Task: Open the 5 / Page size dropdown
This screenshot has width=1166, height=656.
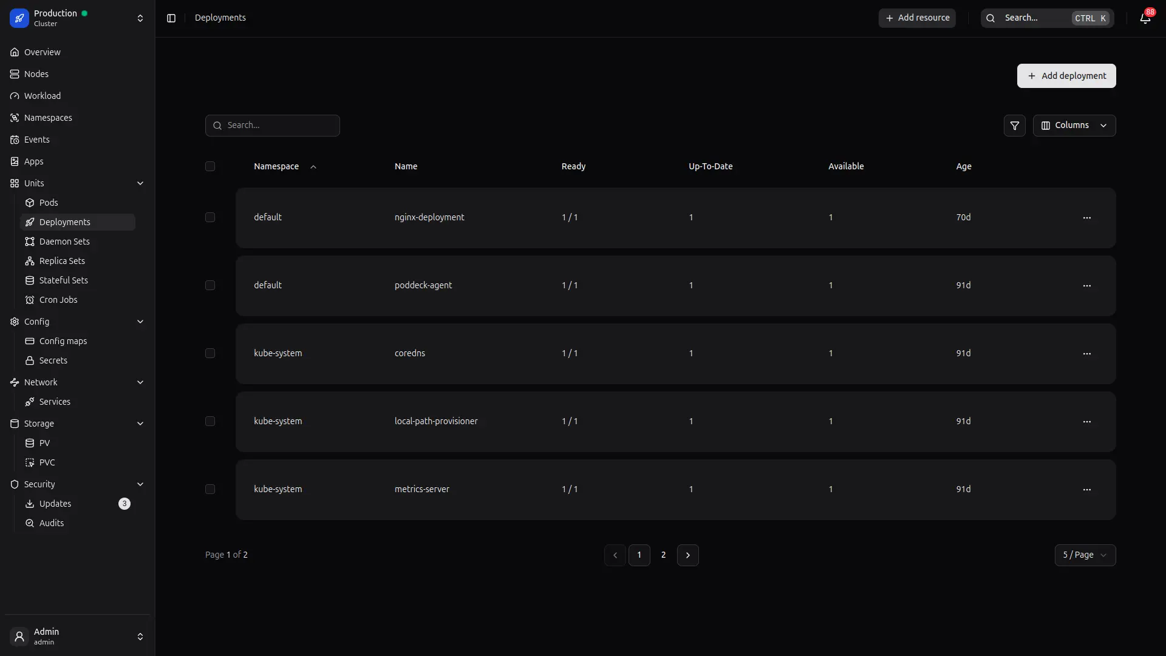Action: pyautogui.click(x=1085, y=555)
